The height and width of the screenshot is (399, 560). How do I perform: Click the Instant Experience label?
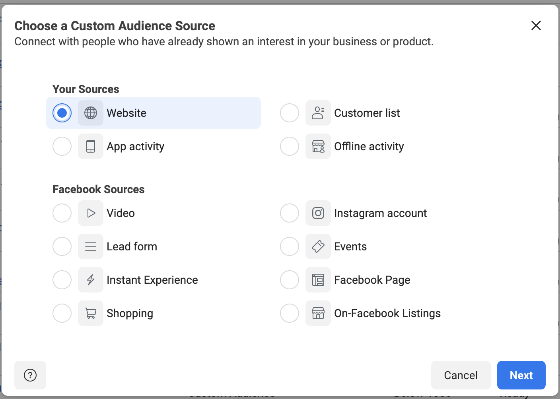pyautogui.click(x=152, y=280)
